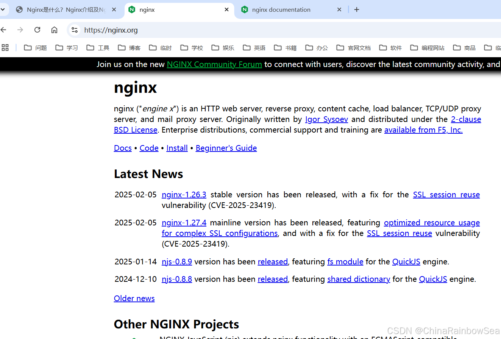Expand the tab search dropdown arrow

pos(2,9)
